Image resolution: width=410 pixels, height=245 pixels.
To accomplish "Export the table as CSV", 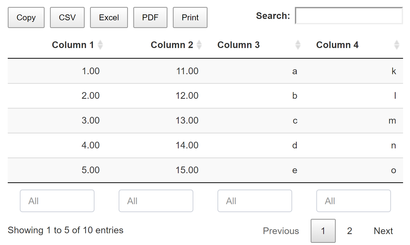I will click(x=67, y=17).
